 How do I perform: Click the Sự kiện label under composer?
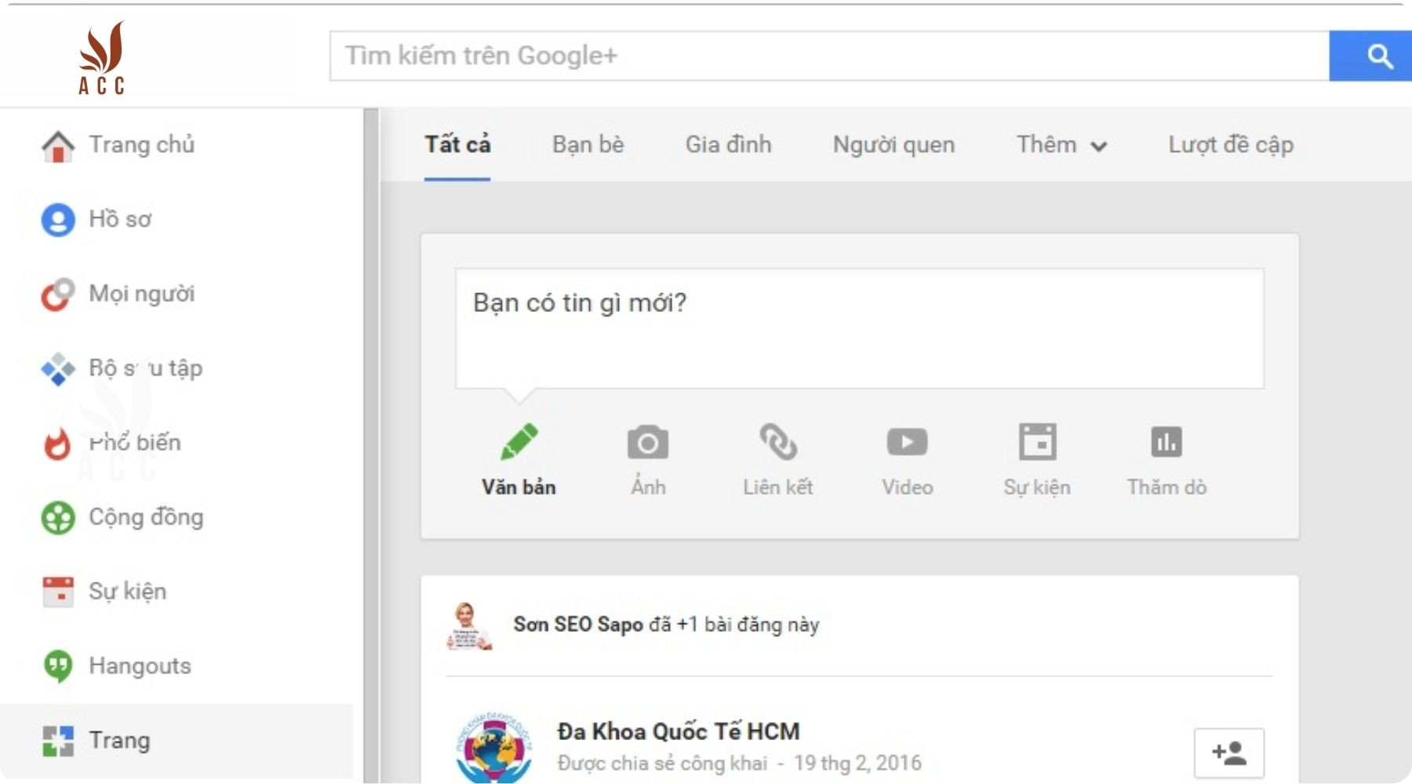[x=1037, y=488]
